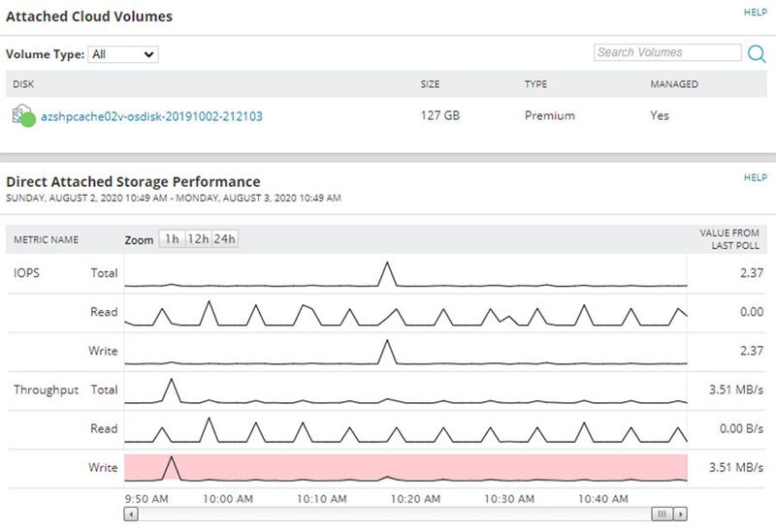This screenshot has height=529, width=776.
Task: Click the 10:20 AM time axis label
Action: [415, 499]
